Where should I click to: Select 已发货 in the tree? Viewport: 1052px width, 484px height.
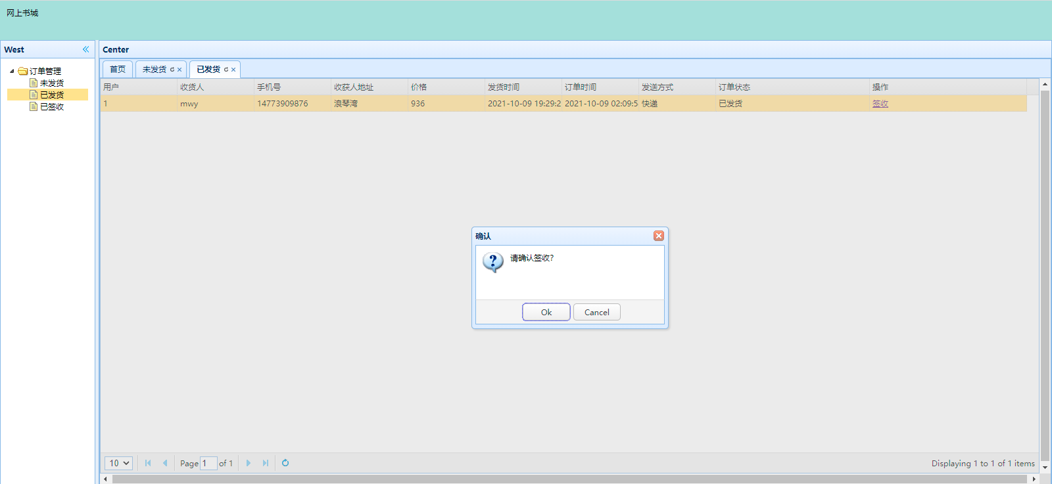(52, 95)
